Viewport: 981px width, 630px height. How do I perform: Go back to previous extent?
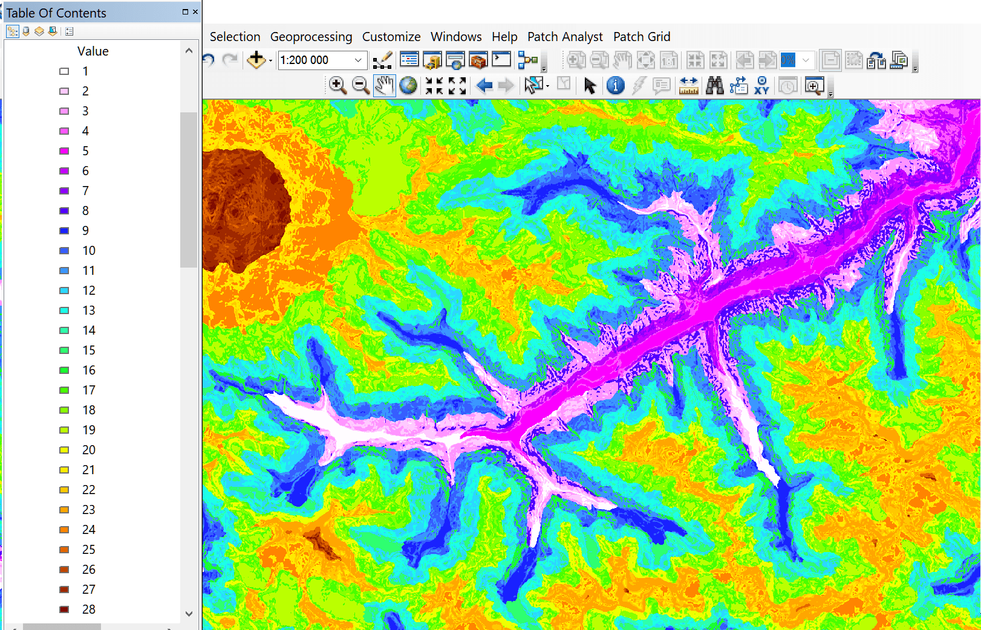[484, 86]
